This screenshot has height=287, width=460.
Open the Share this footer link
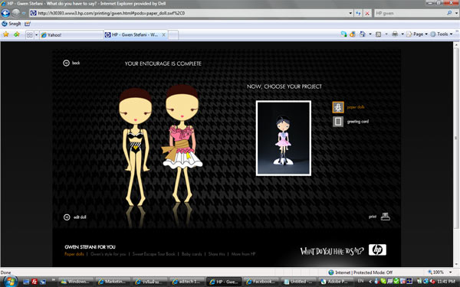[216, 254]
